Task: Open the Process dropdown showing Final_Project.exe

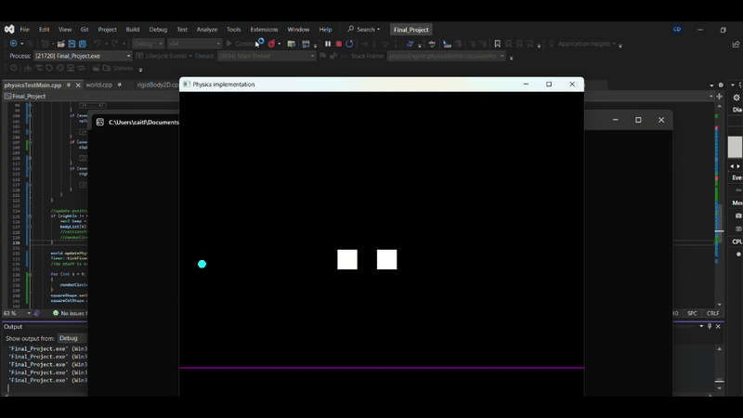Action: [x=83, y=56]
